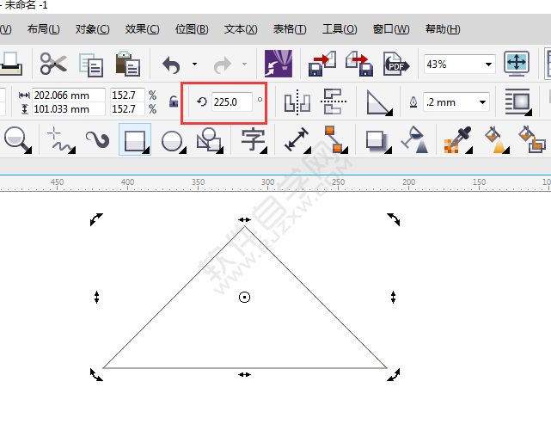
Task: Click the triangle's center rotation pivot marker
Action: click(x=245, y=298)
